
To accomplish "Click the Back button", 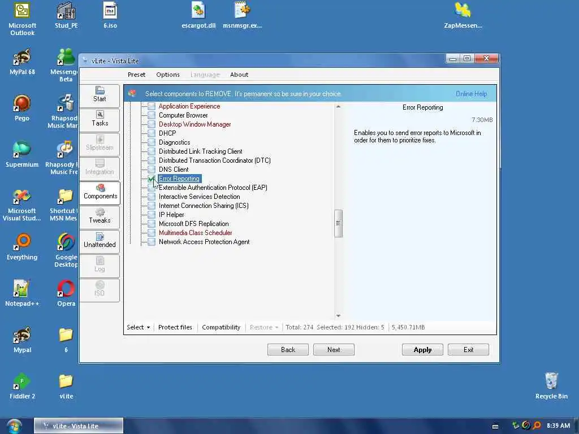I will point(288,349).
